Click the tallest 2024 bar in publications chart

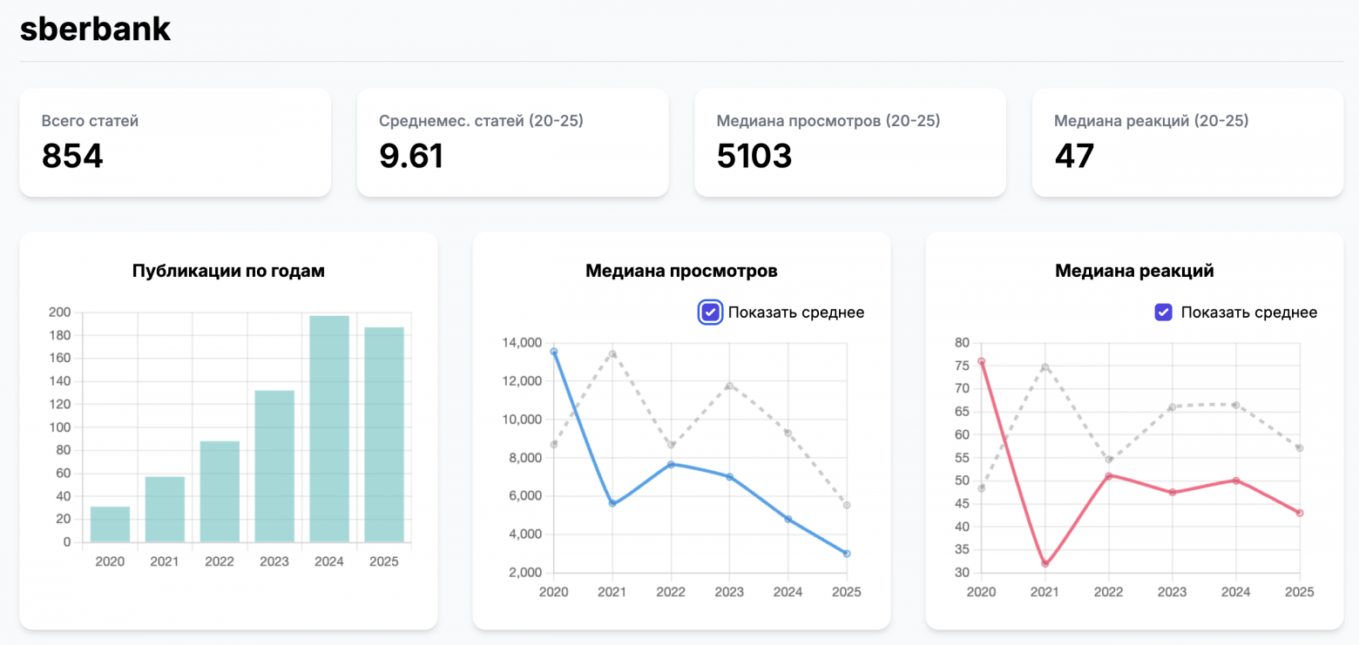click(x=329, y=429)
